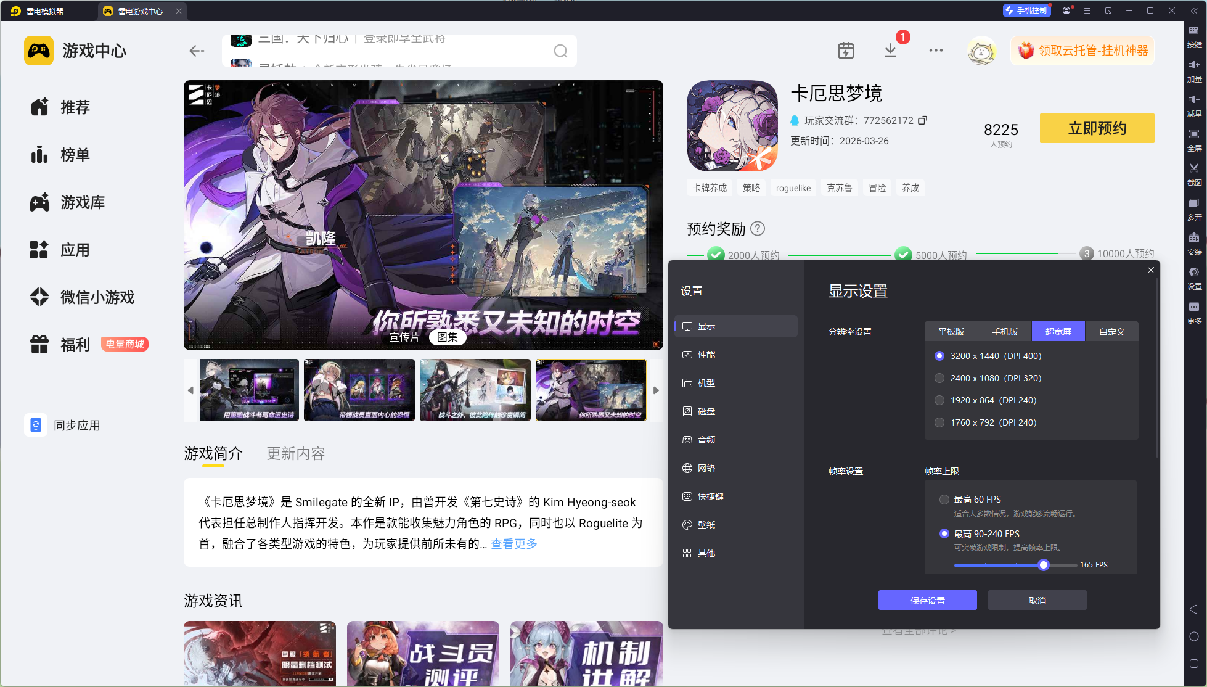Open the 性能 performance settings section
The width and height of the screenshot is (1207, 687).
tap(706, 355)
